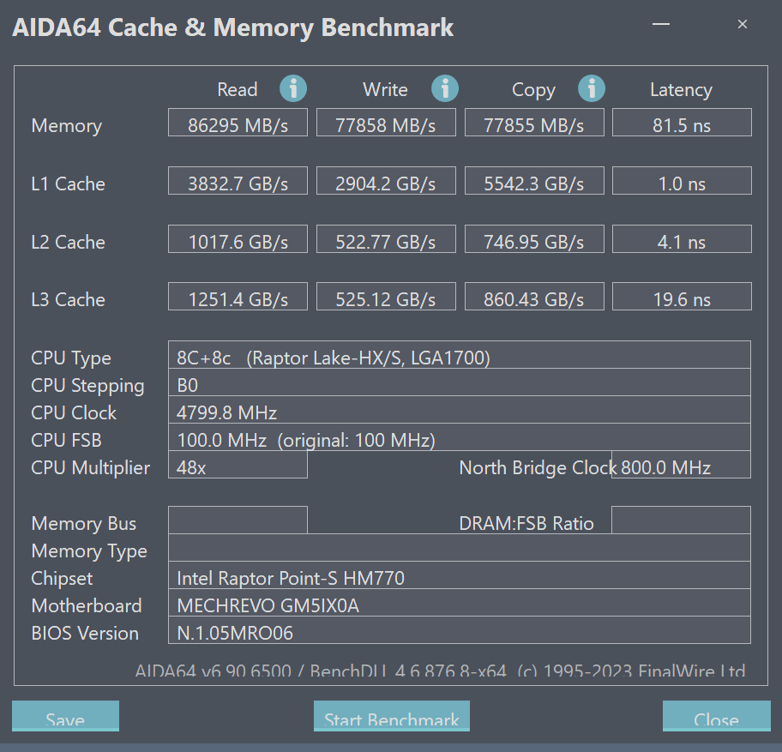Click the empty Memory Bus field

pos(238,520)
